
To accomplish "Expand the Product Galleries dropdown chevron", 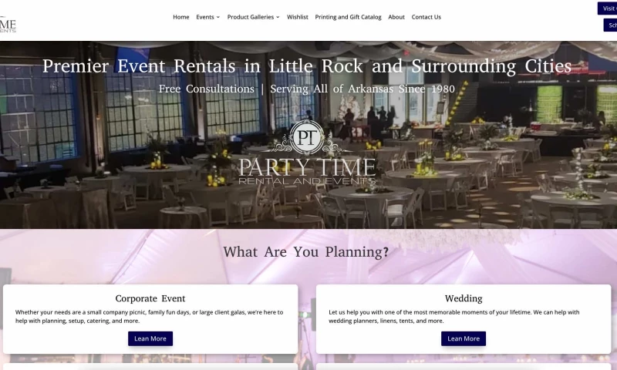I will coord(278,17).
